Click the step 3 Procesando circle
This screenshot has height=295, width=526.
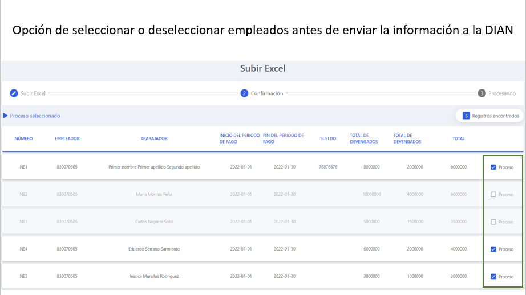pyautogui.click(x=482, y=93)
